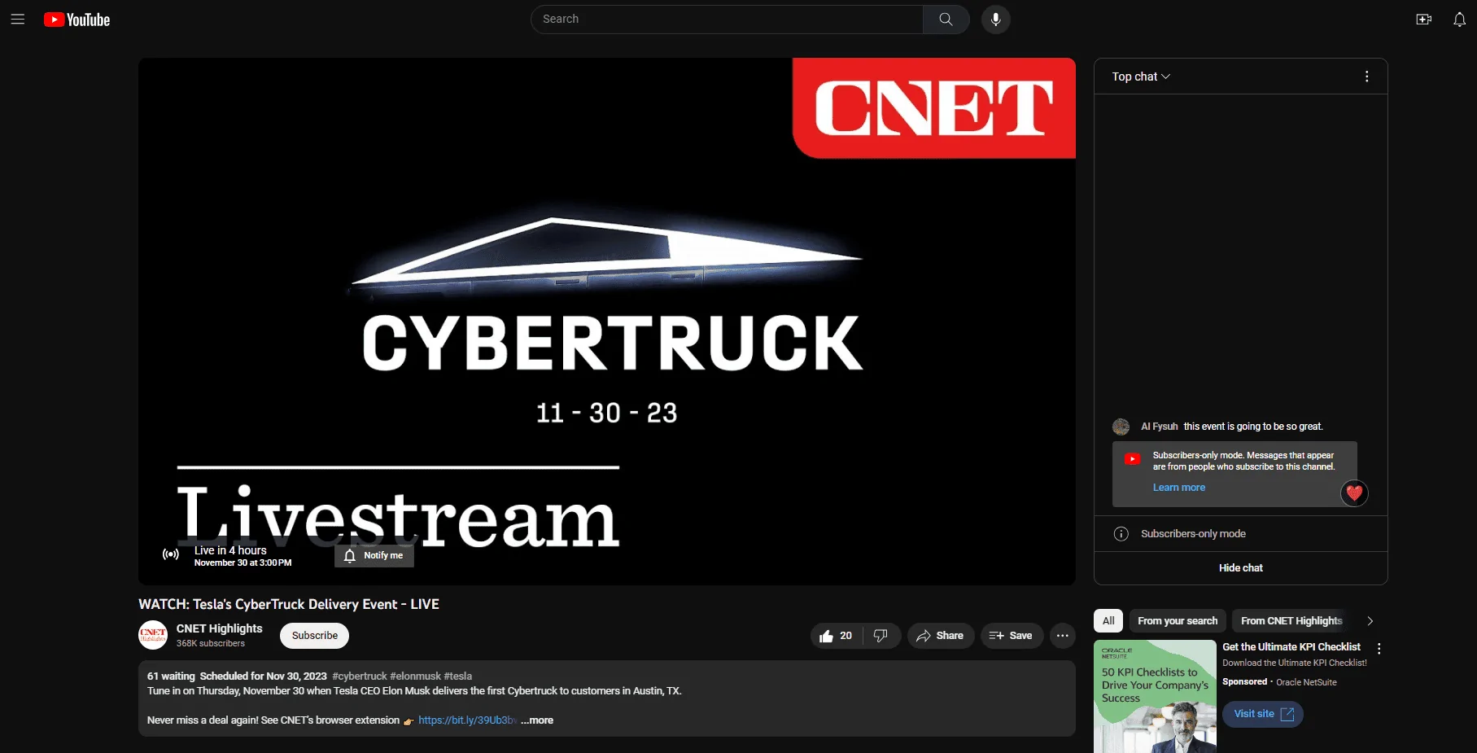Click 'November 30 at 3:00 PM' schedule text
The height and width of the screenshot is (753, 1477).
tap(243, 563)
